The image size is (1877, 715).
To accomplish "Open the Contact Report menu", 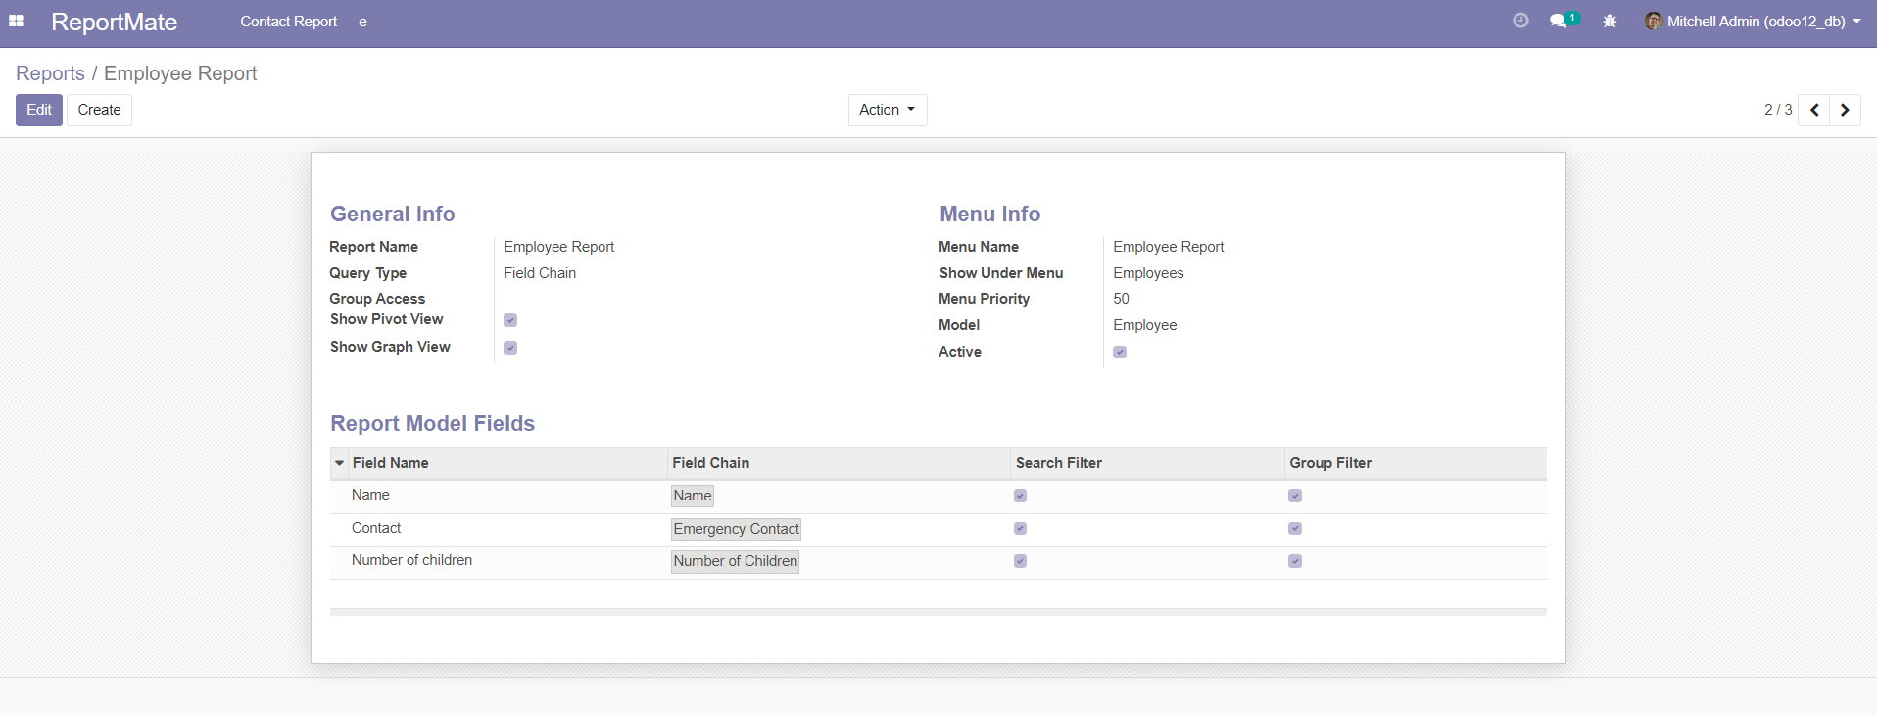I will click(288, 22).
